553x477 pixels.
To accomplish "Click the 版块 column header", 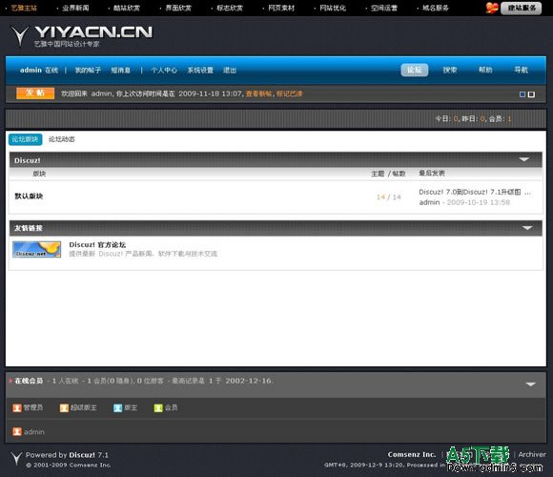I will (39, 174).
